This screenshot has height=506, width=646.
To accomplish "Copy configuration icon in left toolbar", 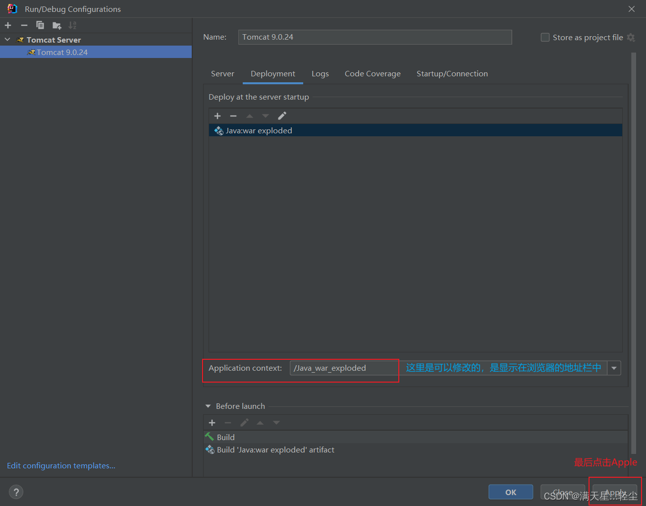I will tap(40, 25).
